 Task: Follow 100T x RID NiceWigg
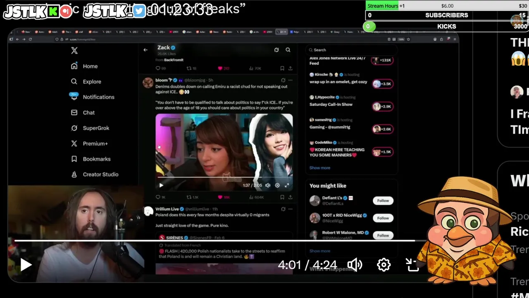383,218
